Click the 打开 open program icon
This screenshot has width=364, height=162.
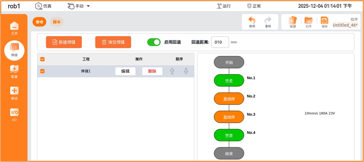309,21
